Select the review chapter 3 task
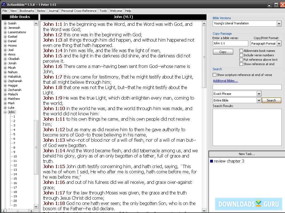Screen dimensions: 285x213 (x=229, y=161)
